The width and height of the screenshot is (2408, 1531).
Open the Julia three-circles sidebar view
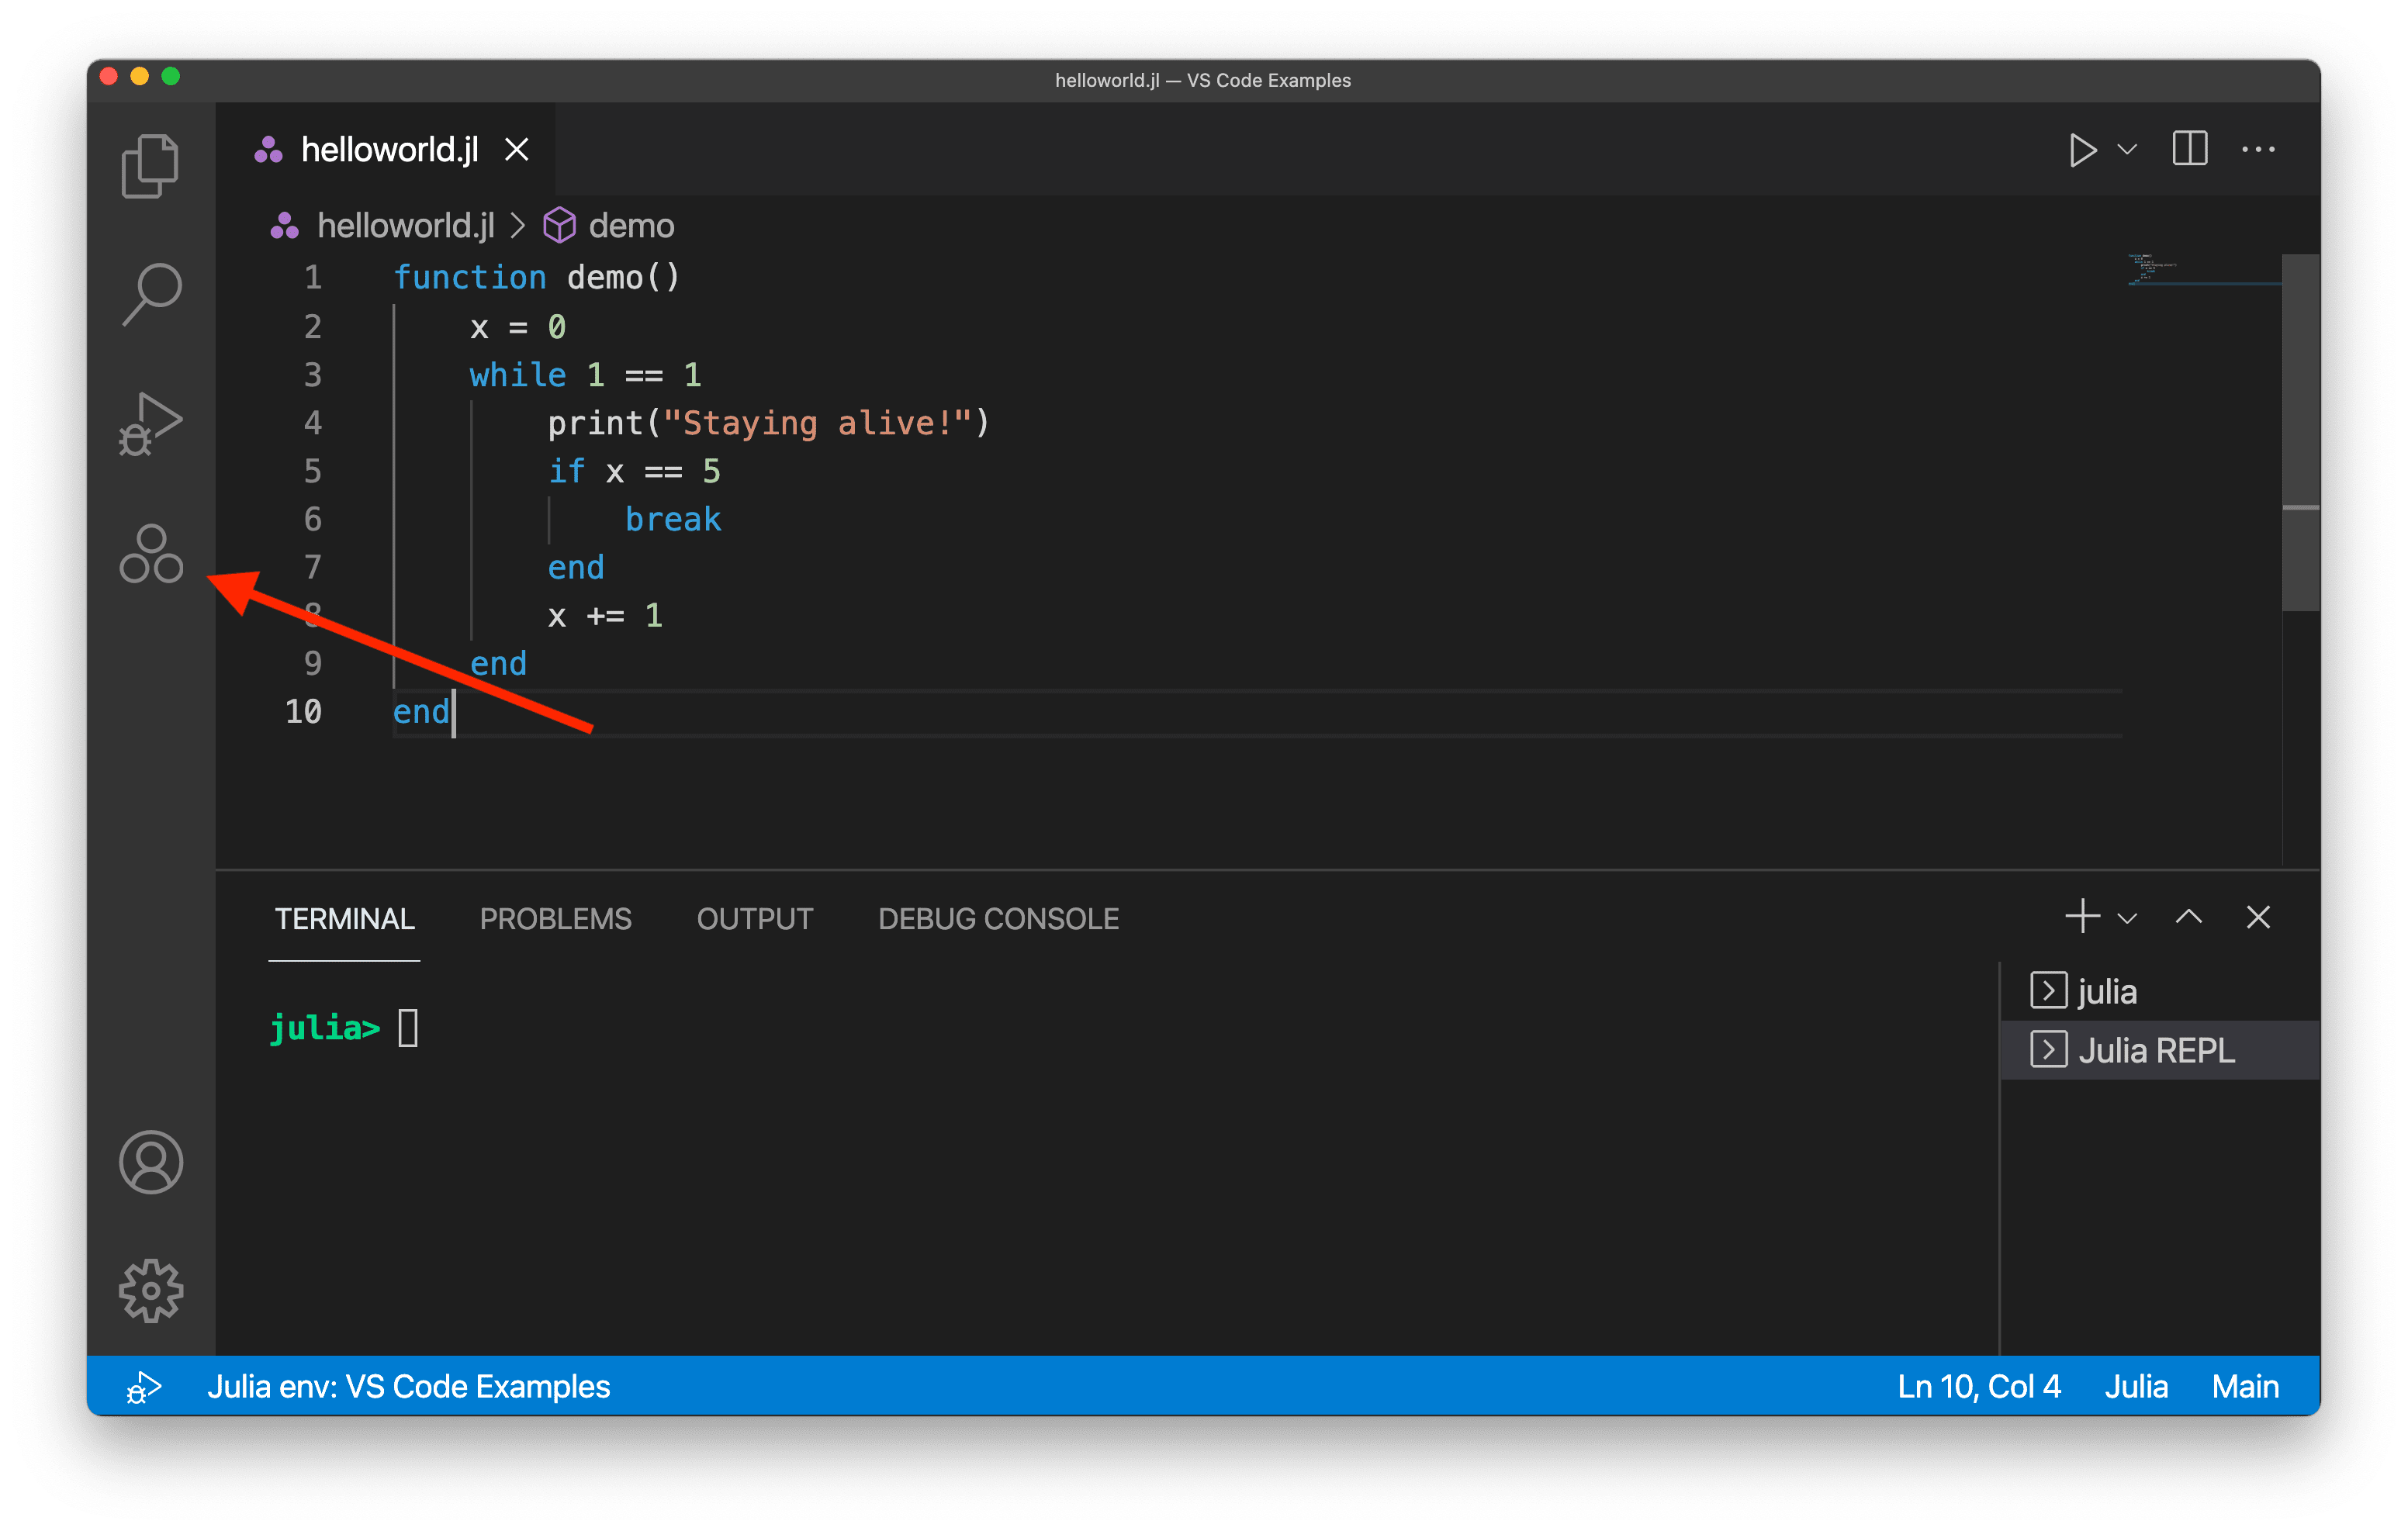click(x=151, y=553)
